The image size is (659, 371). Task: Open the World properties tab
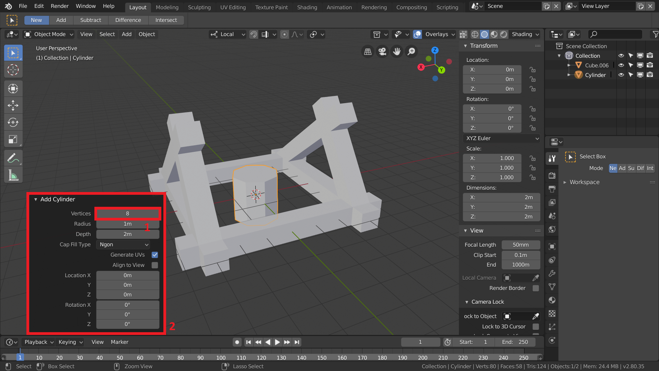[x=552, y=229]
